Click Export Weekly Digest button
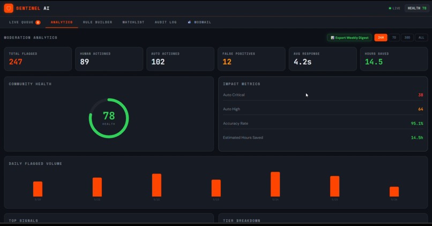Image resolution: width=432 pixels, height=226 pixels. coord(349,37)
